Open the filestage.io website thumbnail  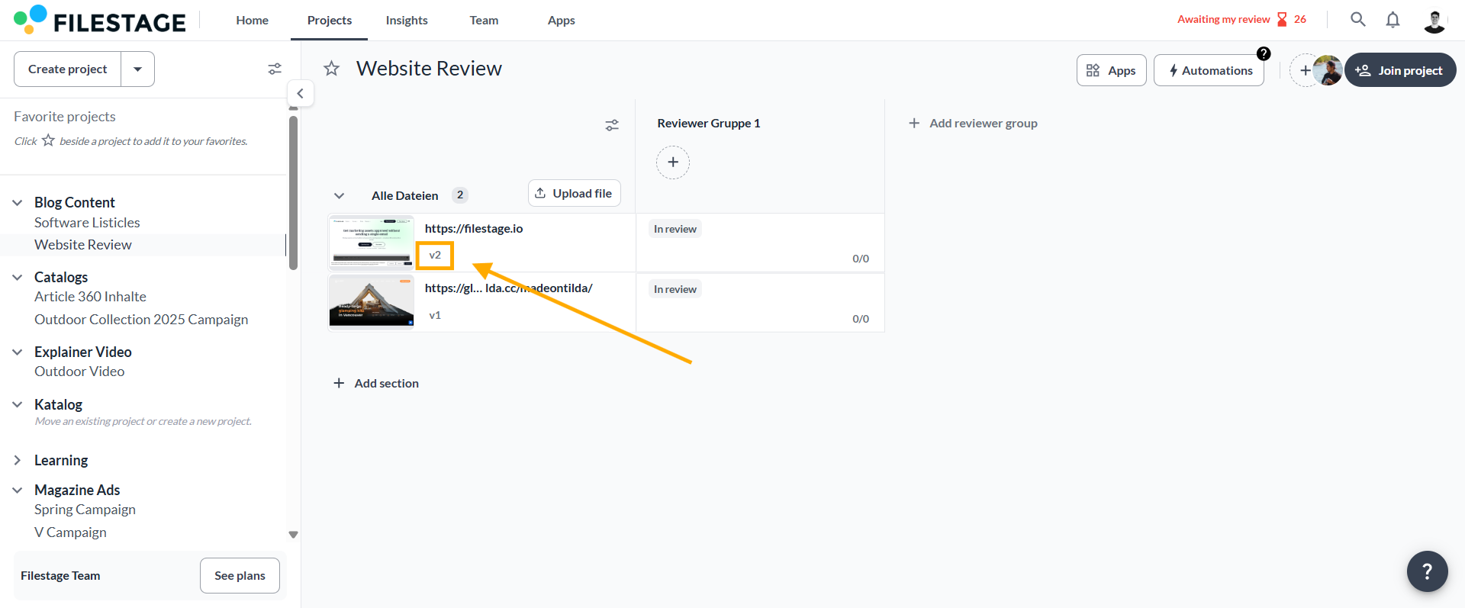tap(372, 243)
